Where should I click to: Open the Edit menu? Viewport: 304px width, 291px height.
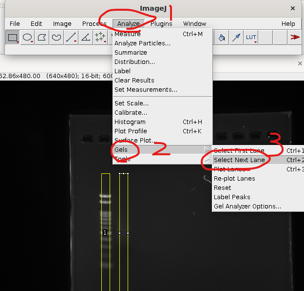pos(36,24)
